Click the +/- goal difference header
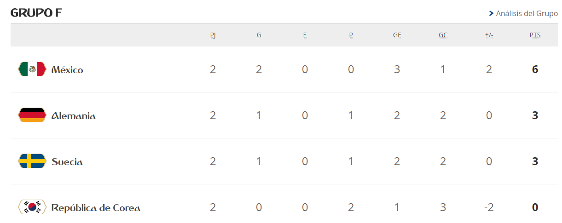 click(489, 35)
